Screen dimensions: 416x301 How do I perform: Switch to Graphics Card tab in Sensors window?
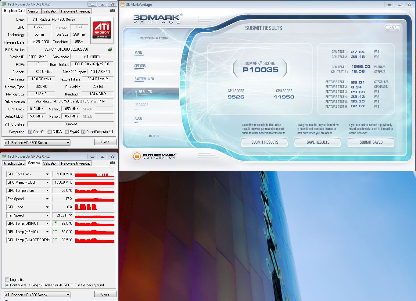pos(14,163)
